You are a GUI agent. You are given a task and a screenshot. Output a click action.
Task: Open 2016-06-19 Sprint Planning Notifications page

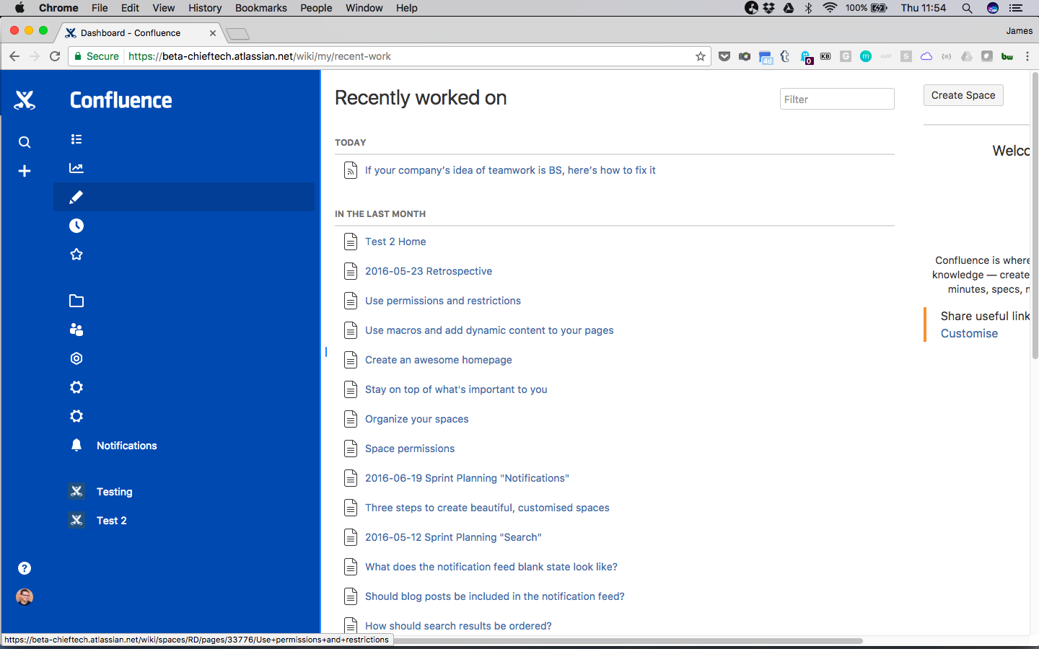coord(467,478)
